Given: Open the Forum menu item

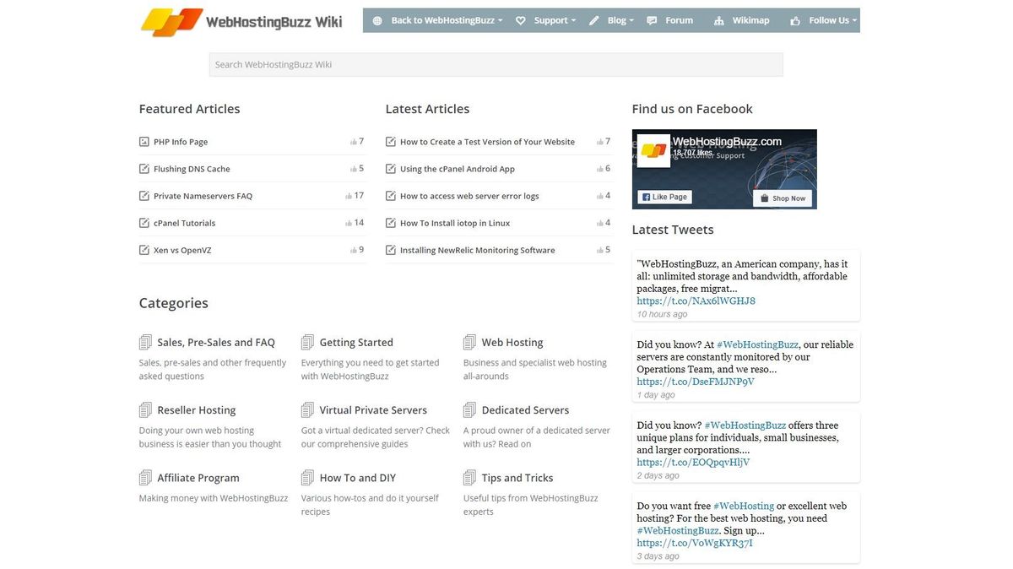Looking at the screenshot, I should coord(679,19).
